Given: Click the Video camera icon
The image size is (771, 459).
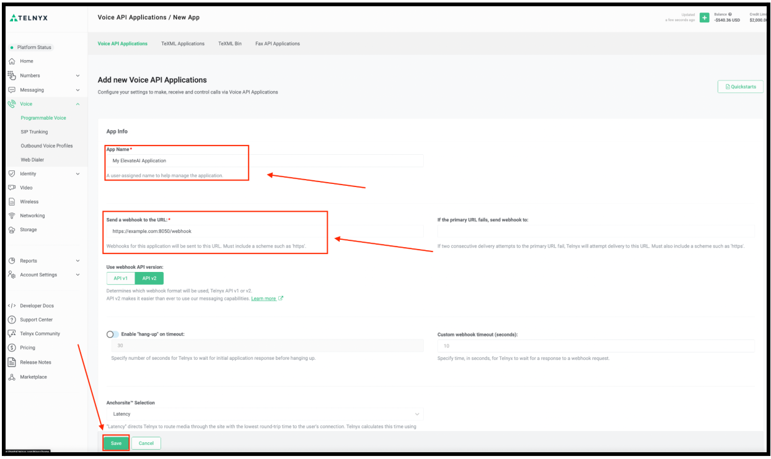Looking at the screenshot, I should (x=11, y=188).
